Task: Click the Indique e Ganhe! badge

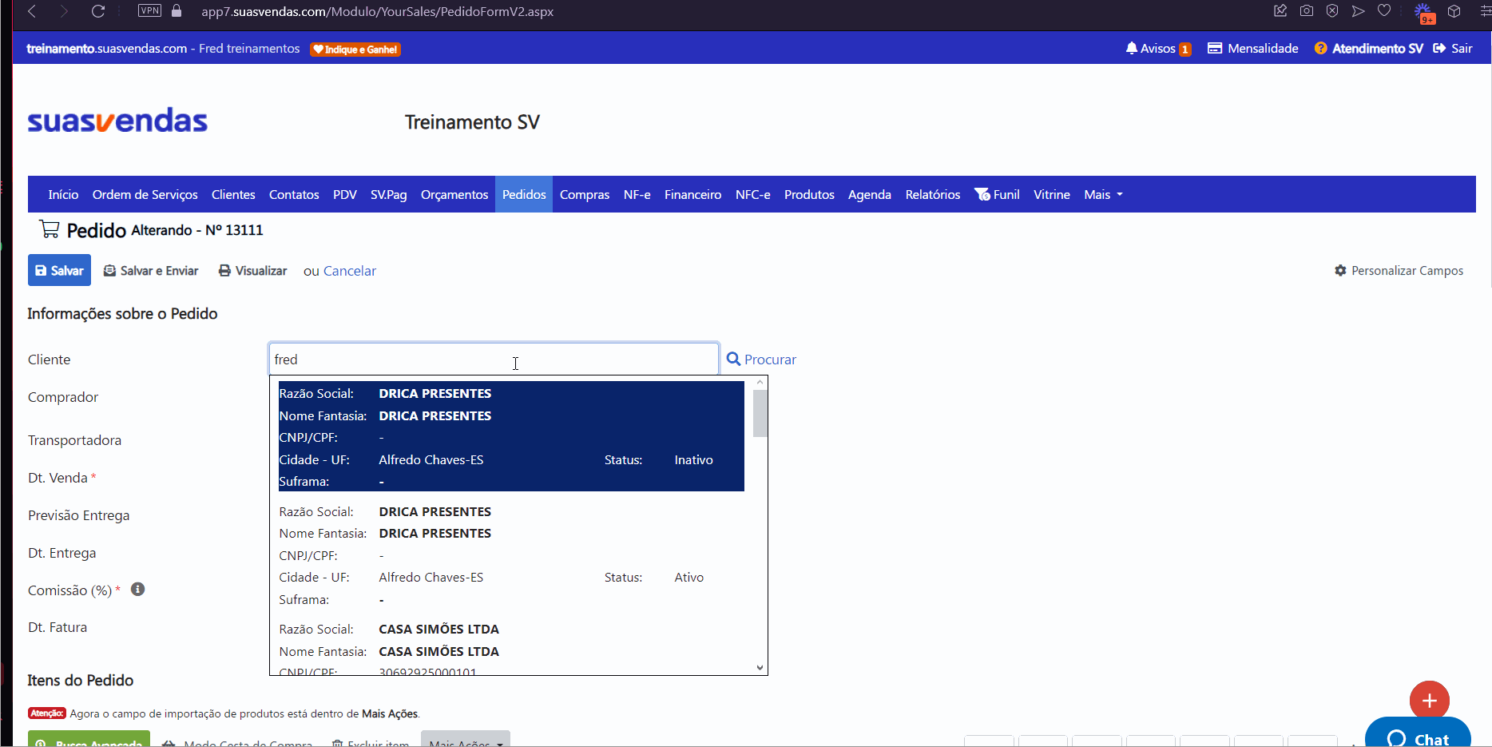Action: pos(355,49)
